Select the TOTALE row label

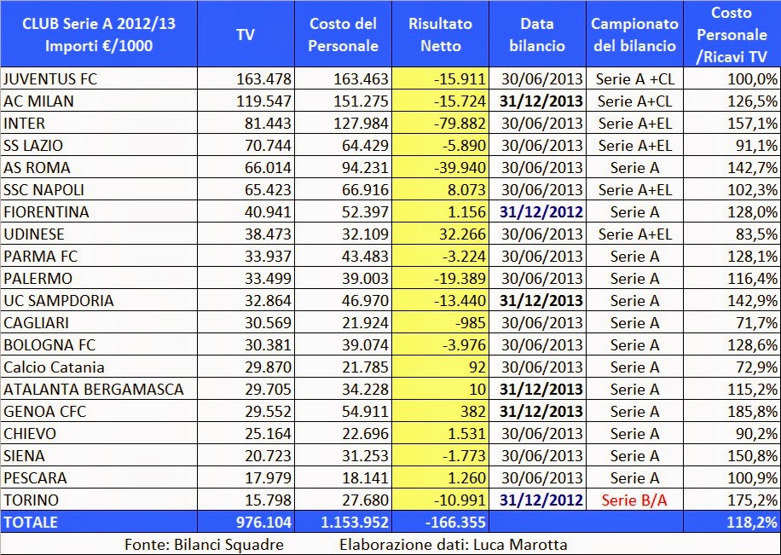[31, 522]
